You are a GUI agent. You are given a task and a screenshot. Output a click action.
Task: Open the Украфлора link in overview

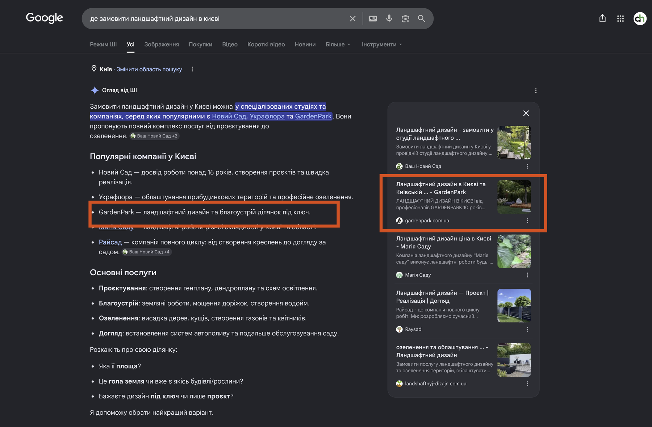tap(267, 116)
